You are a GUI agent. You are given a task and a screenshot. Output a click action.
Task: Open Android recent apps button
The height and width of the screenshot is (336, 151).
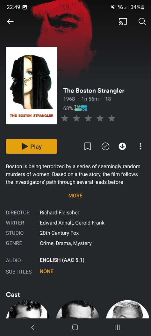coord(117,327)
